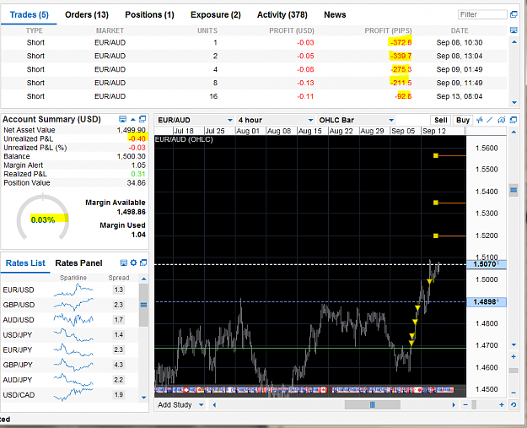Click the Buy button on chart
The width and height of the screenshot is (527, 428).
[463, 120]
